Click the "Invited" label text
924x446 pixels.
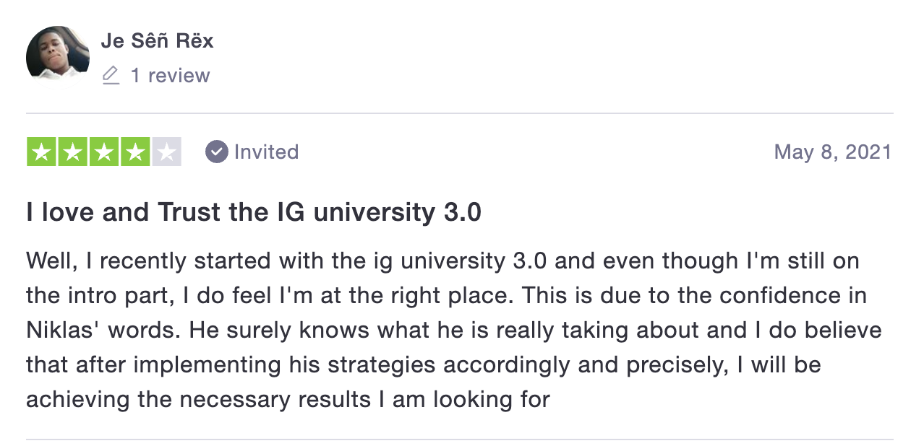tap(266, 152)
